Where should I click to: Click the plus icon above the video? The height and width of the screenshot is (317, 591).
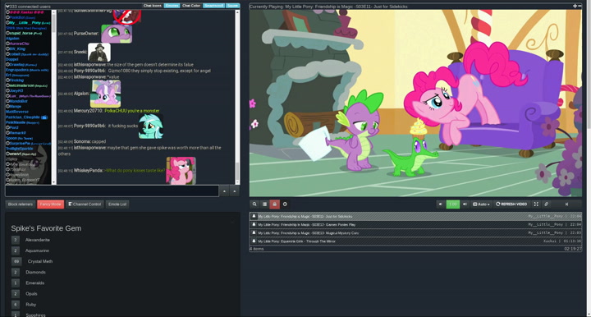coord(575,6)
